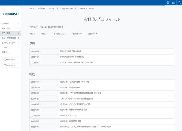The height and width of the screenshot is (131, 182).
Task: Open the 学歴 anchor dropdown
Action: 32,34
